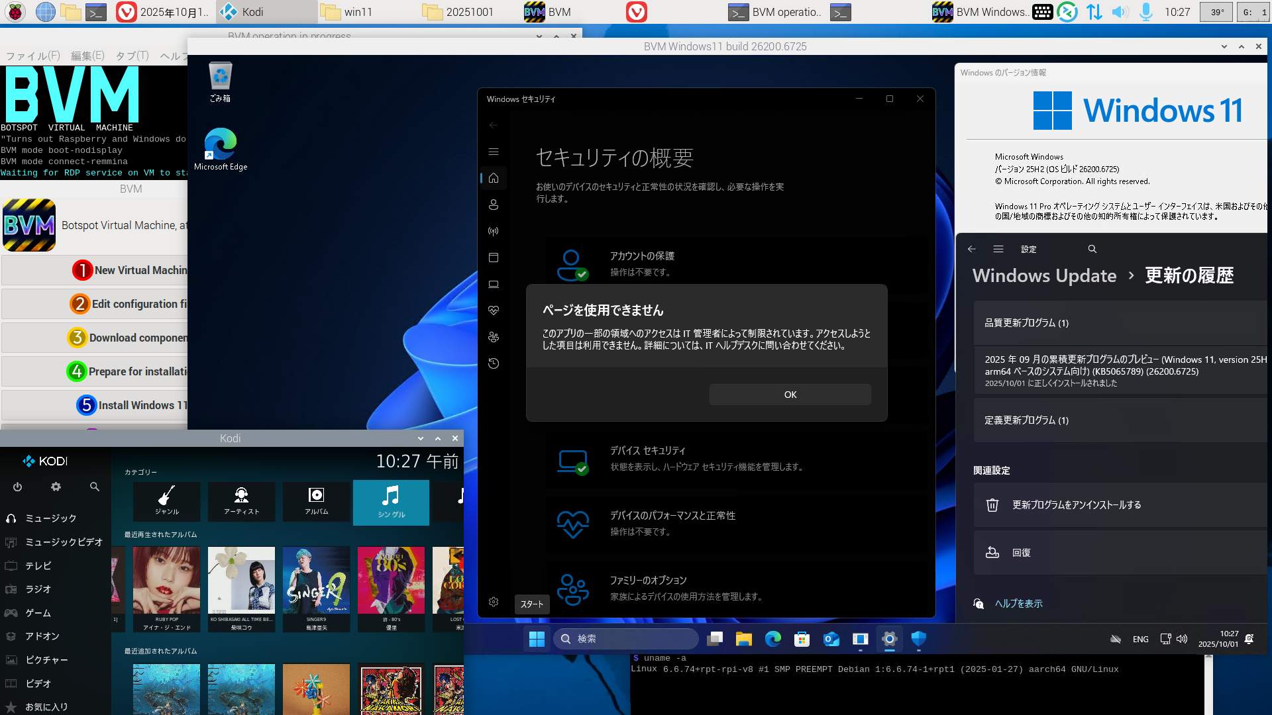The width and height of the screenshot is (1272, 715).
Task: Click Install Windows 11 step 5 button
Action: pos(132,405)
